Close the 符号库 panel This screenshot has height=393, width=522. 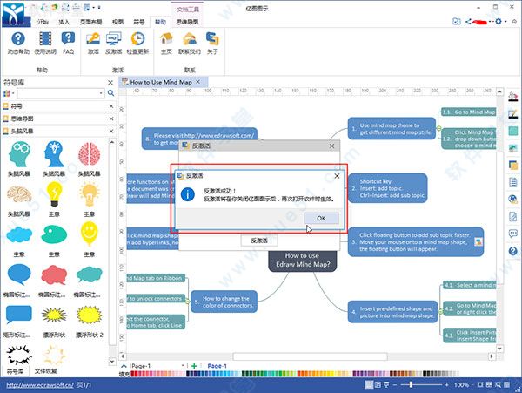click(110, 82)
